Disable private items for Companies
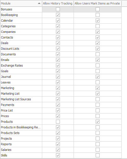 tap(97, 32)
